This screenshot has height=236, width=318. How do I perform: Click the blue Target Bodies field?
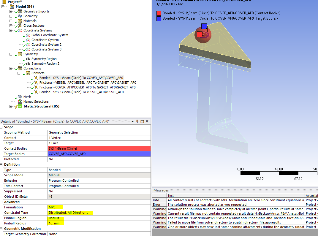tap(99, 154)
